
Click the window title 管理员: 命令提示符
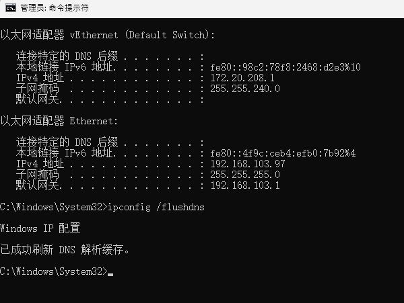(55, 8)
